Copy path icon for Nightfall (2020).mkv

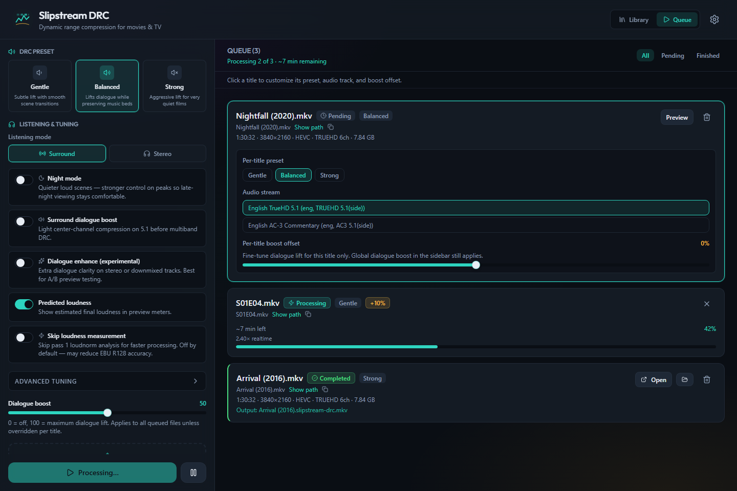click(x=331, y=127)
